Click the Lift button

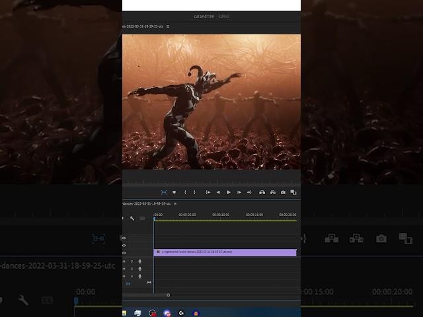(x=262, y=192)
